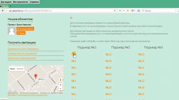Click the yellow radiation extension icon
179x100 pixels.
click(x=128, y=11)
